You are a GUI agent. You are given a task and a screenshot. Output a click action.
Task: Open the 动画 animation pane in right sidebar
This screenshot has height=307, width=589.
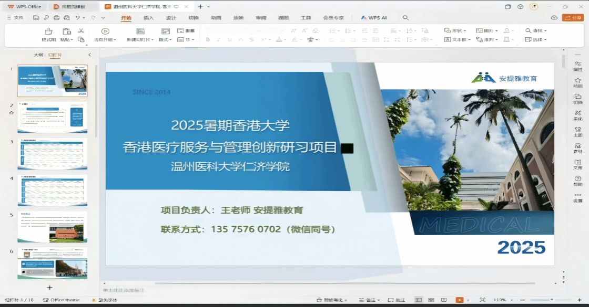[x=577, y=82]
